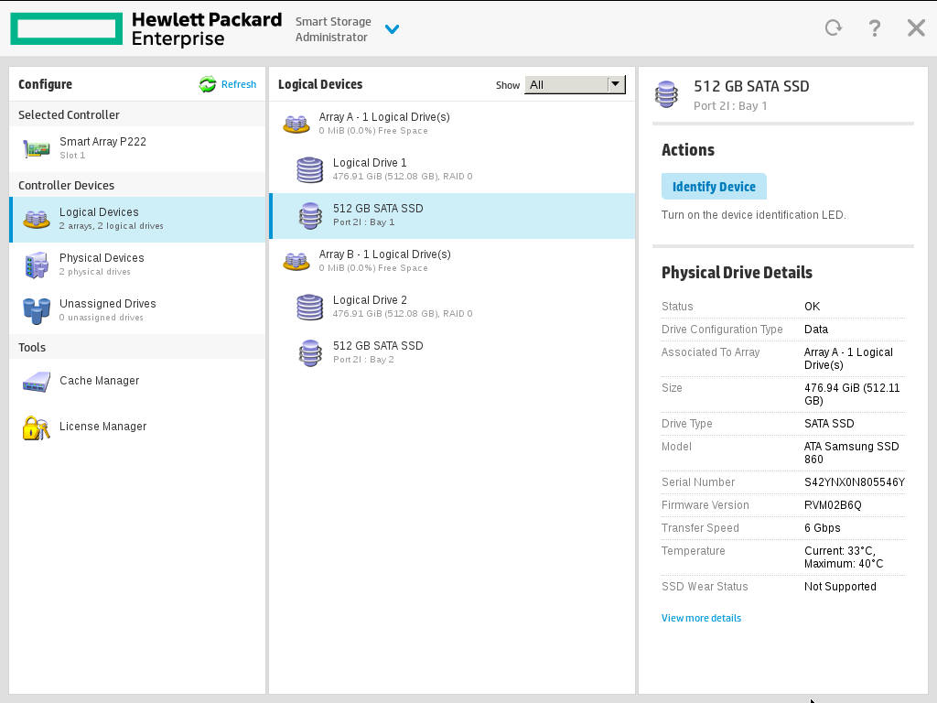Click the Array A icon
This screenshot has height=703, width=937.
coord(296,124)
